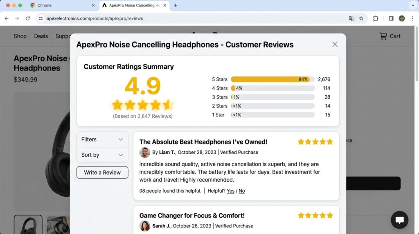Open the live chat bubble

click(x=399, y=220)
